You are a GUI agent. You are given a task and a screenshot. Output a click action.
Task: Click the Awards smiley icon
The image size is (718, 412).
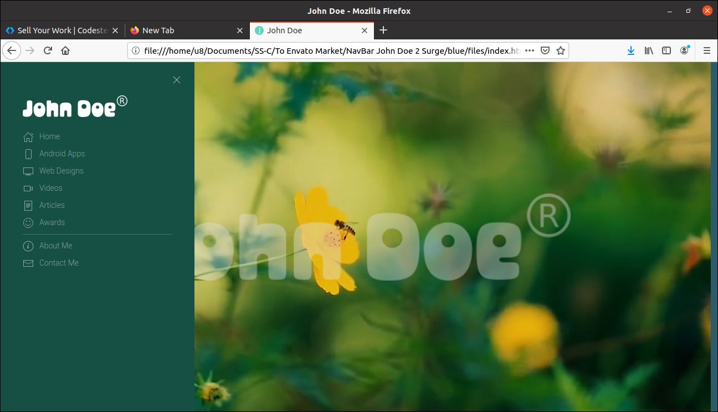coord(28,223)
